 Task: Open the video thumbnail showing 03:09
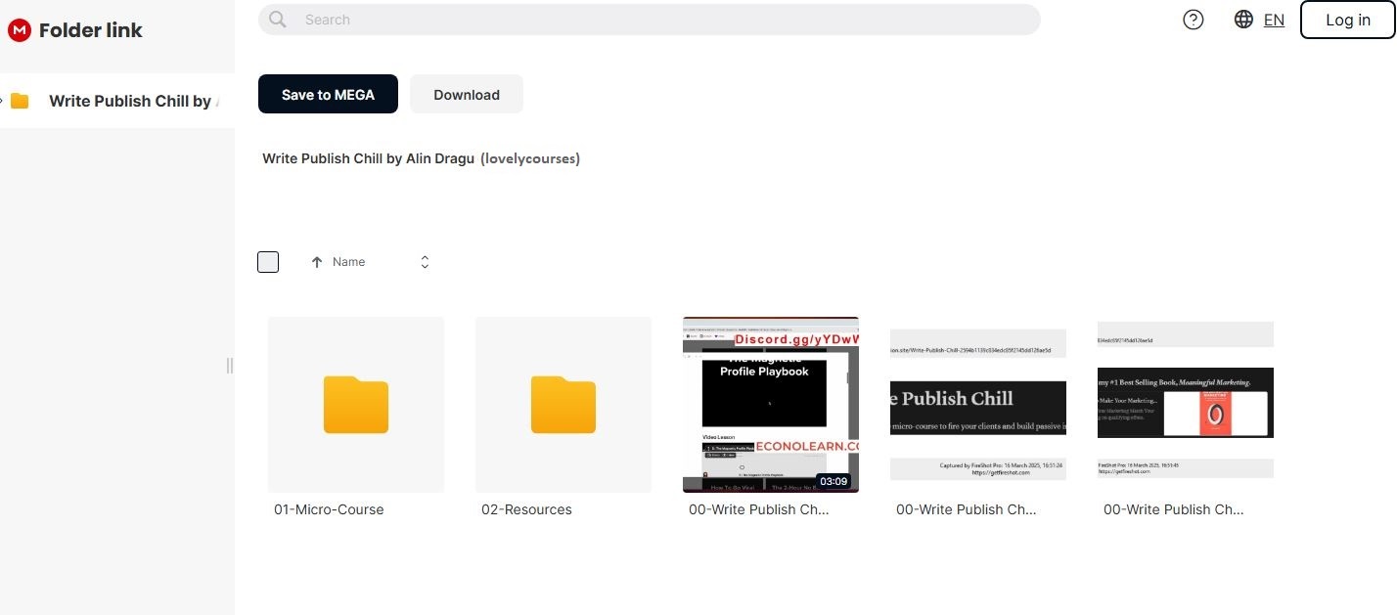[771, 404]
